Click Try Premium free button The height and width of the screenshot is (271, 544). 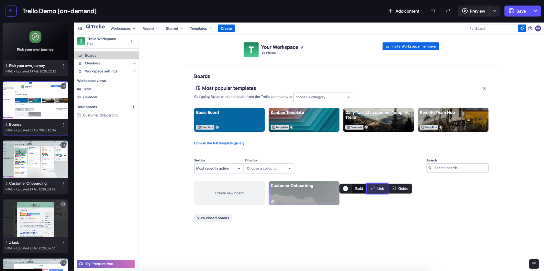point(106,264)
